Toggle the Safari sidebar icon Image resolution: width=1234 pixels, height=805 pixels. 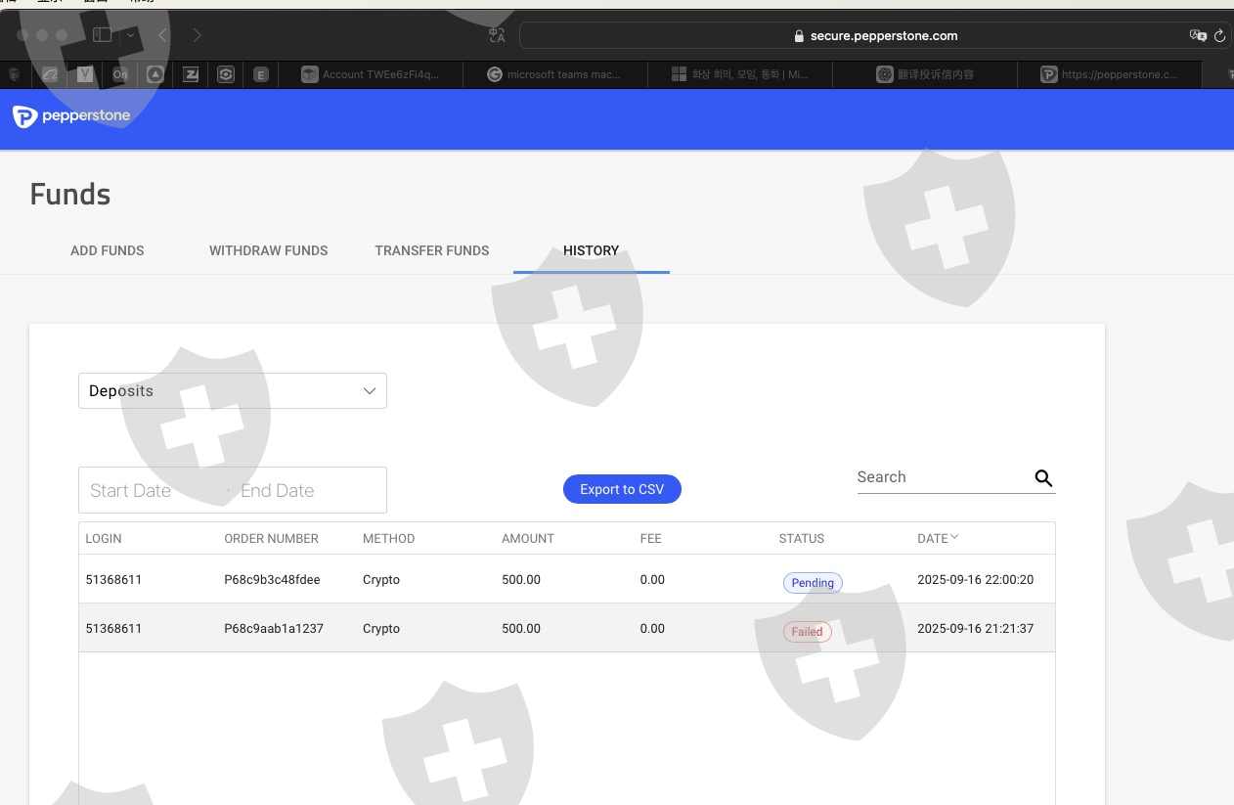[102, 35]
